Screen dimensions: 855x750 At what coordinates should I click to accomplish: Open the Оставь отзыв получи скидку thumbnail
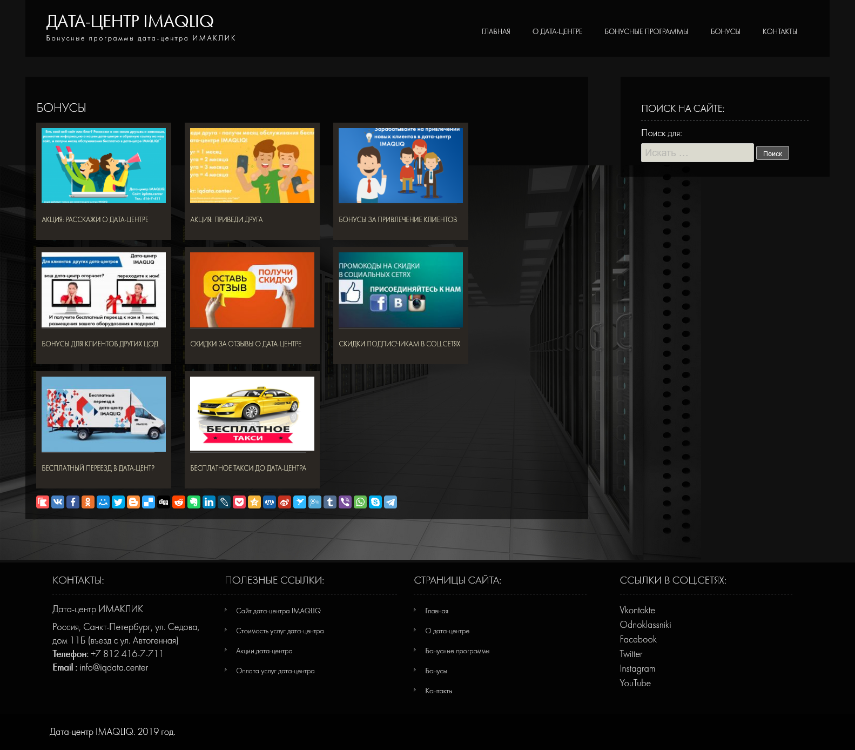(x=252, y=290)
